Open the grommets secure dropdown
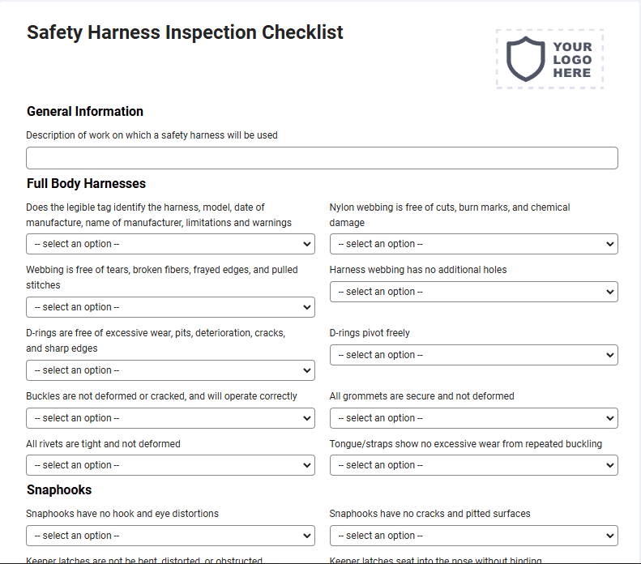 point(474,418)
